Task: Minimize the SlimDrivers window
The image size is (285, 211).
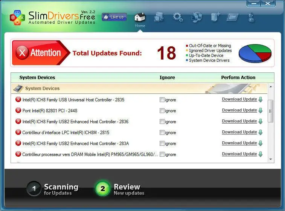Action: coord(254,3)
